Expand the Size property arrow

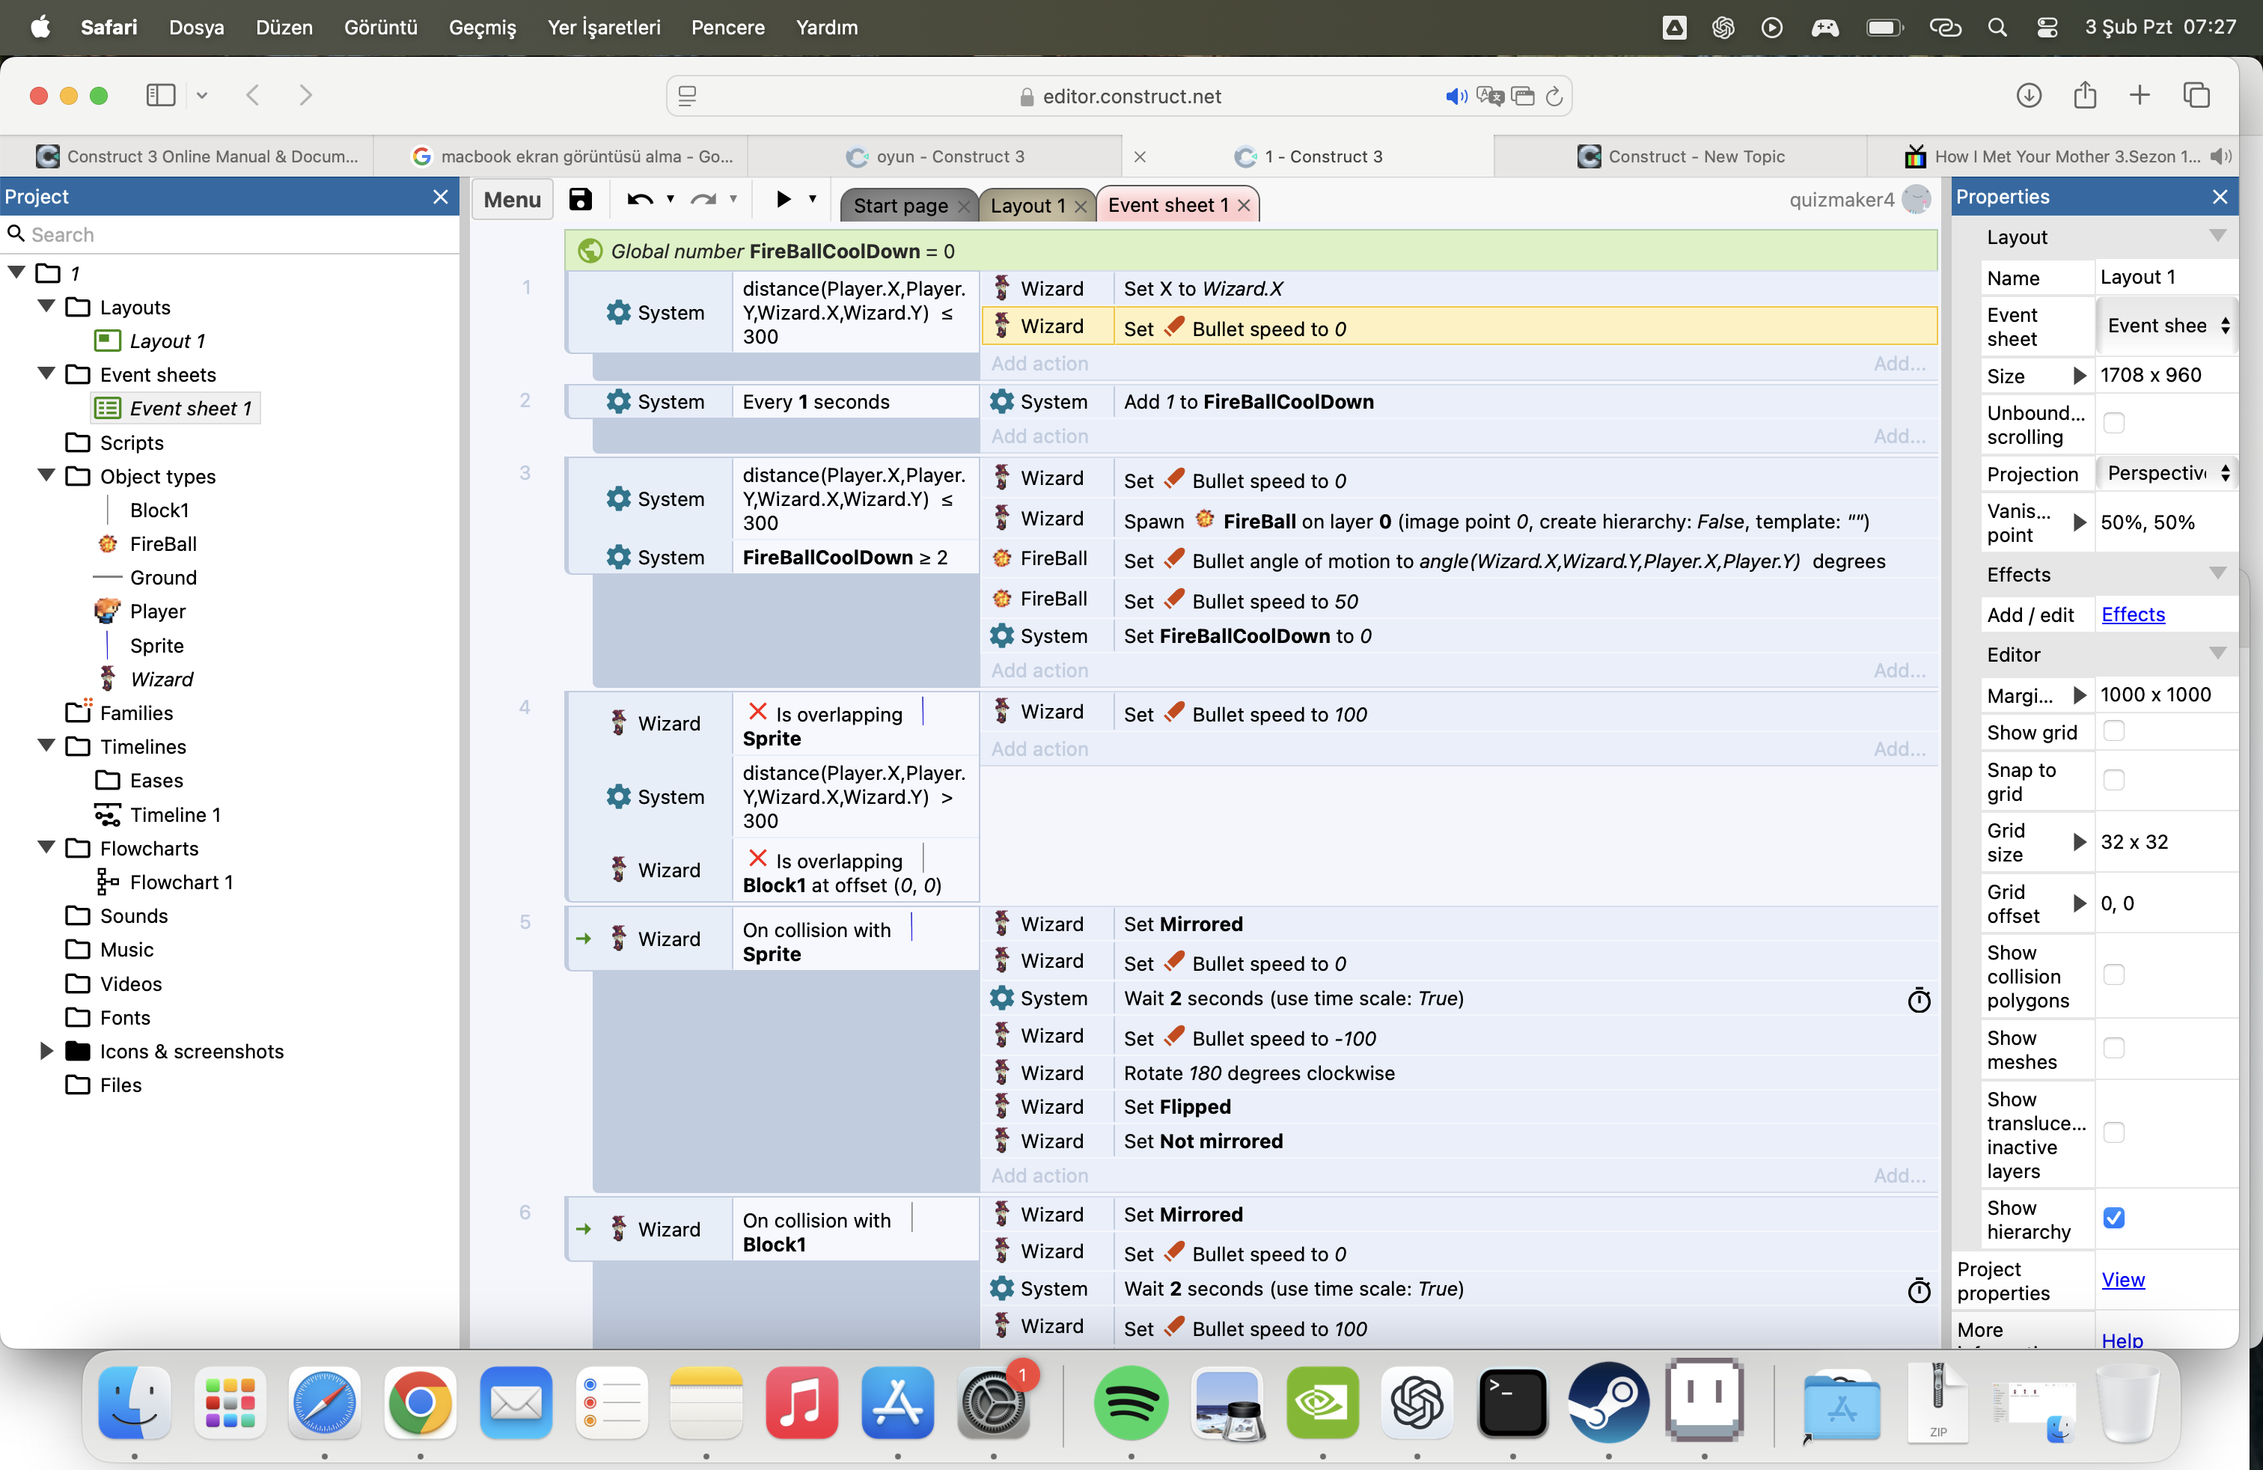coord(2080,376)
